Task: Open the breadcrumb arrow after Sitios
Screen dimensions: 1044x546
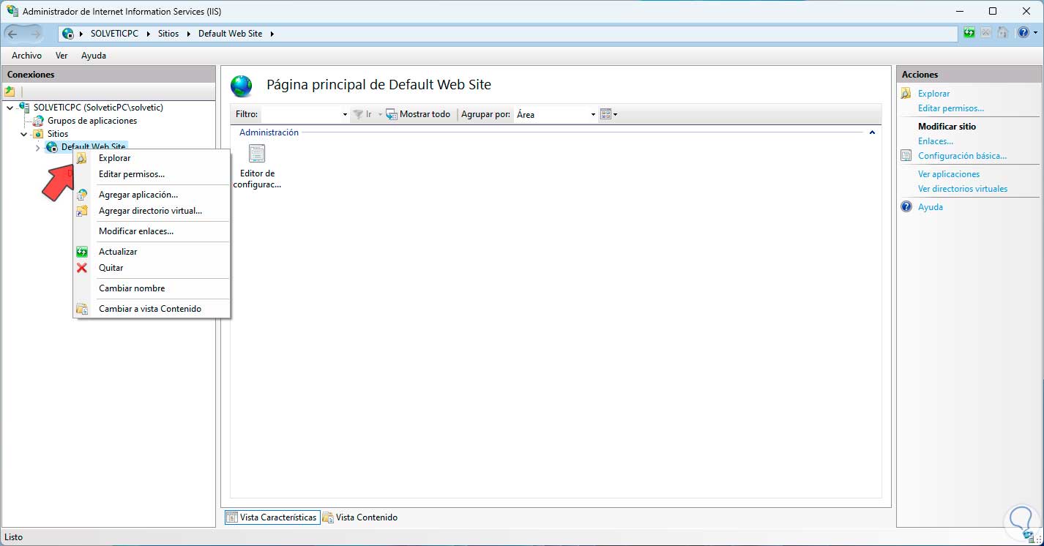Action: (189, 34)
